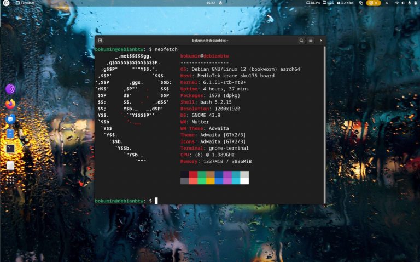Click the CPU usage 38.2% indicator

[312, 3]
